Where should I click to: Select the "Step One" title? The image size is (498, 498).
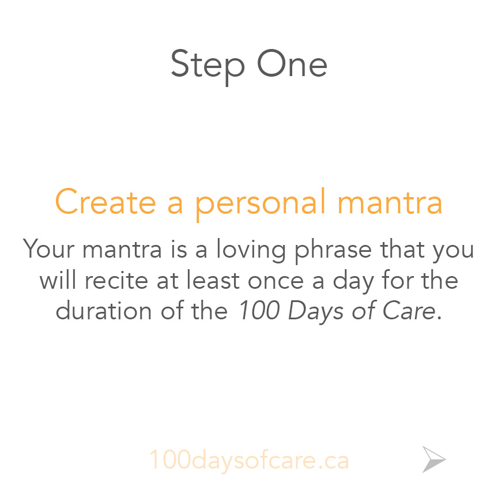tap(249, 66)
